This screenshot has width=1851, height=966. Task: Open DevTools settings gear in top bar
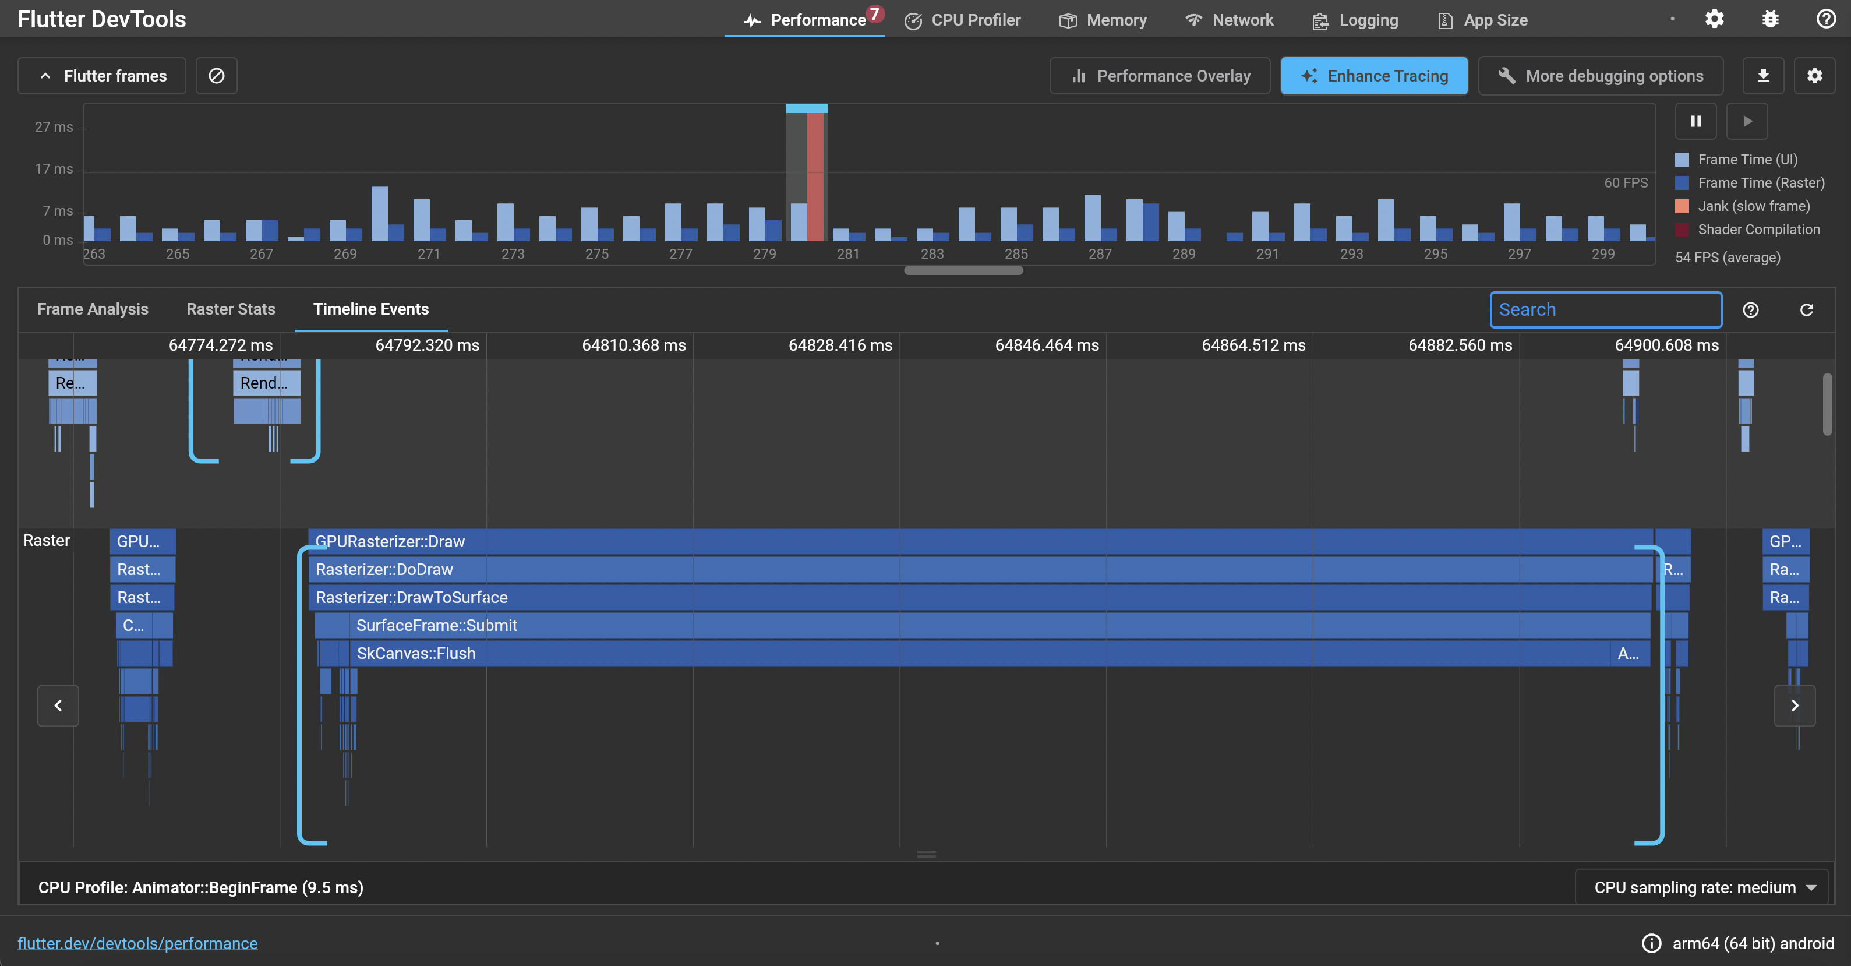(1715, 19)
